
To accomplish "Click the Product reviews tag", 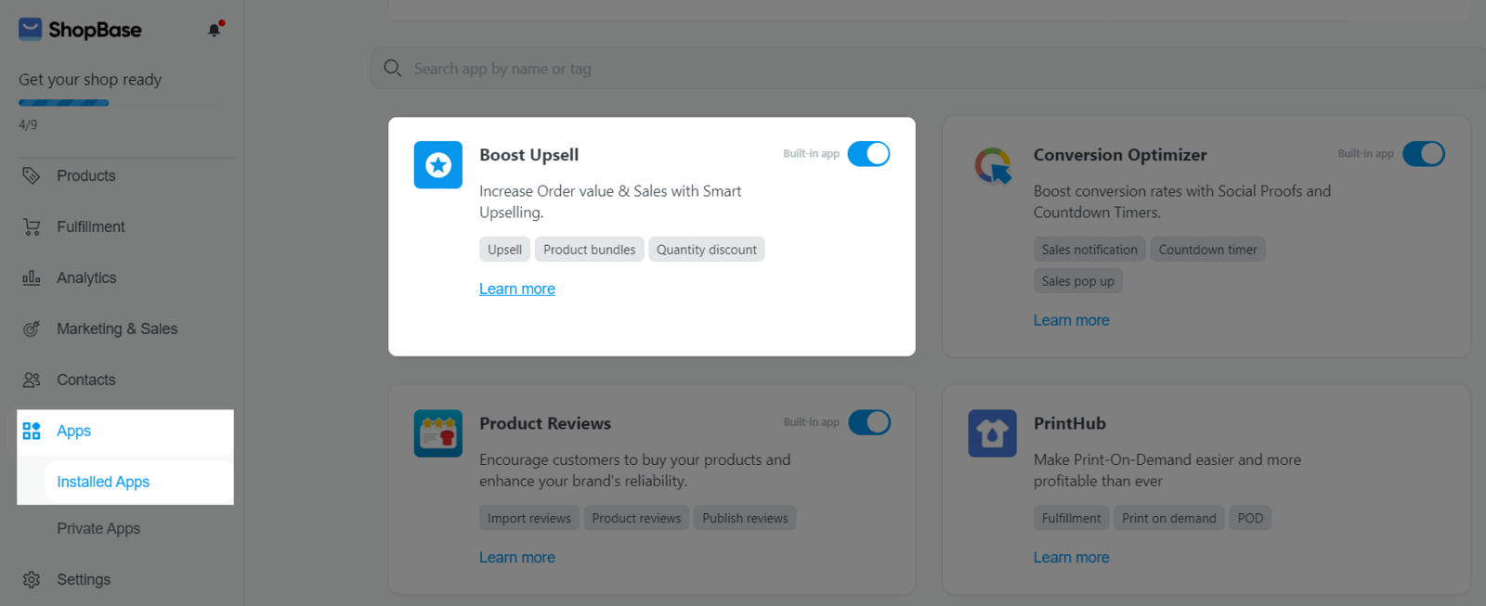I will (636, 518).
